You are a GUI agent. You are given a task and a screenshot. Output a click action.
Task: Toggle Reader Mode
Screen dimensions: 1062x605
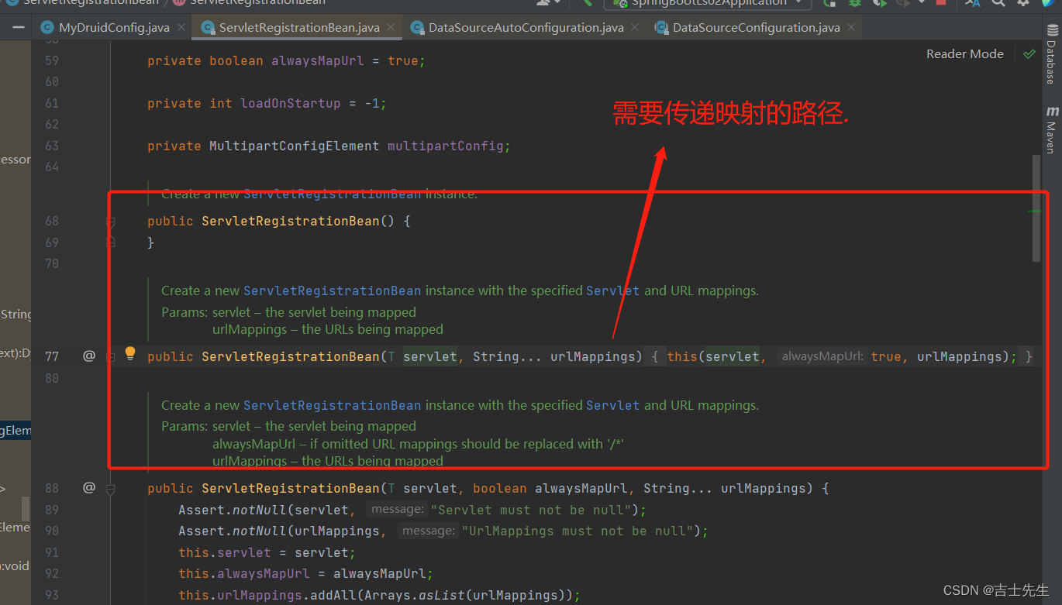coord(964,54)
